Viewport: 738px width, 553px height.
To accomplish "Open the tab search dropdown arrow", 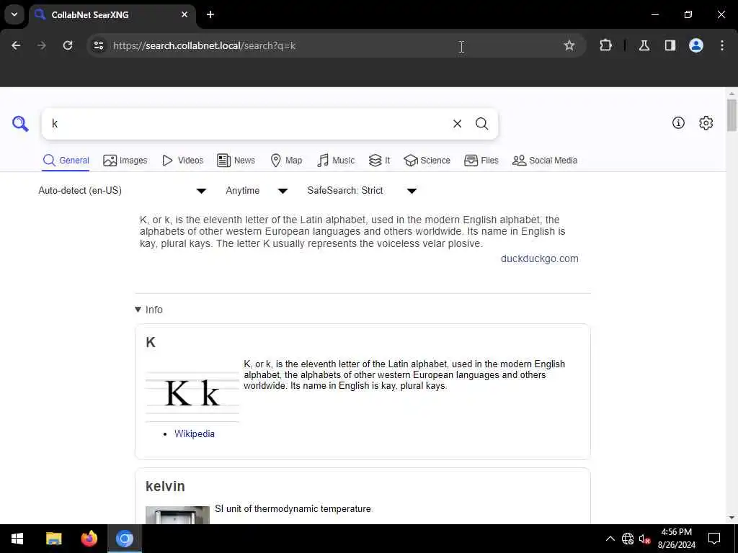I will click(x=14, y=14).
